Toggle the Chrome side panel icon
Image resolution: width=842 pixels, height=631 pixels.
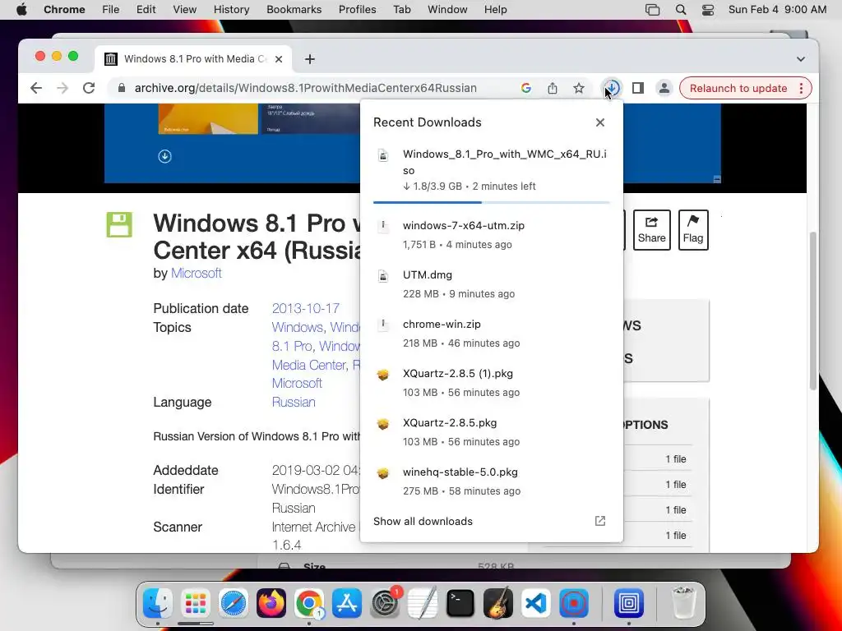[x=638, y=88]
